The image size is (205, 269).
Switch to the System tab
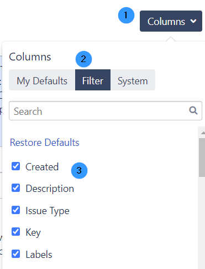click(133, 80)
